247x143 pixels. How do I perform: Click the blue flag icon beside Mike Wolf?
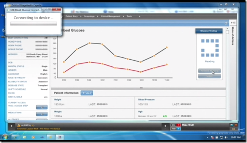[x=232, y=125]
